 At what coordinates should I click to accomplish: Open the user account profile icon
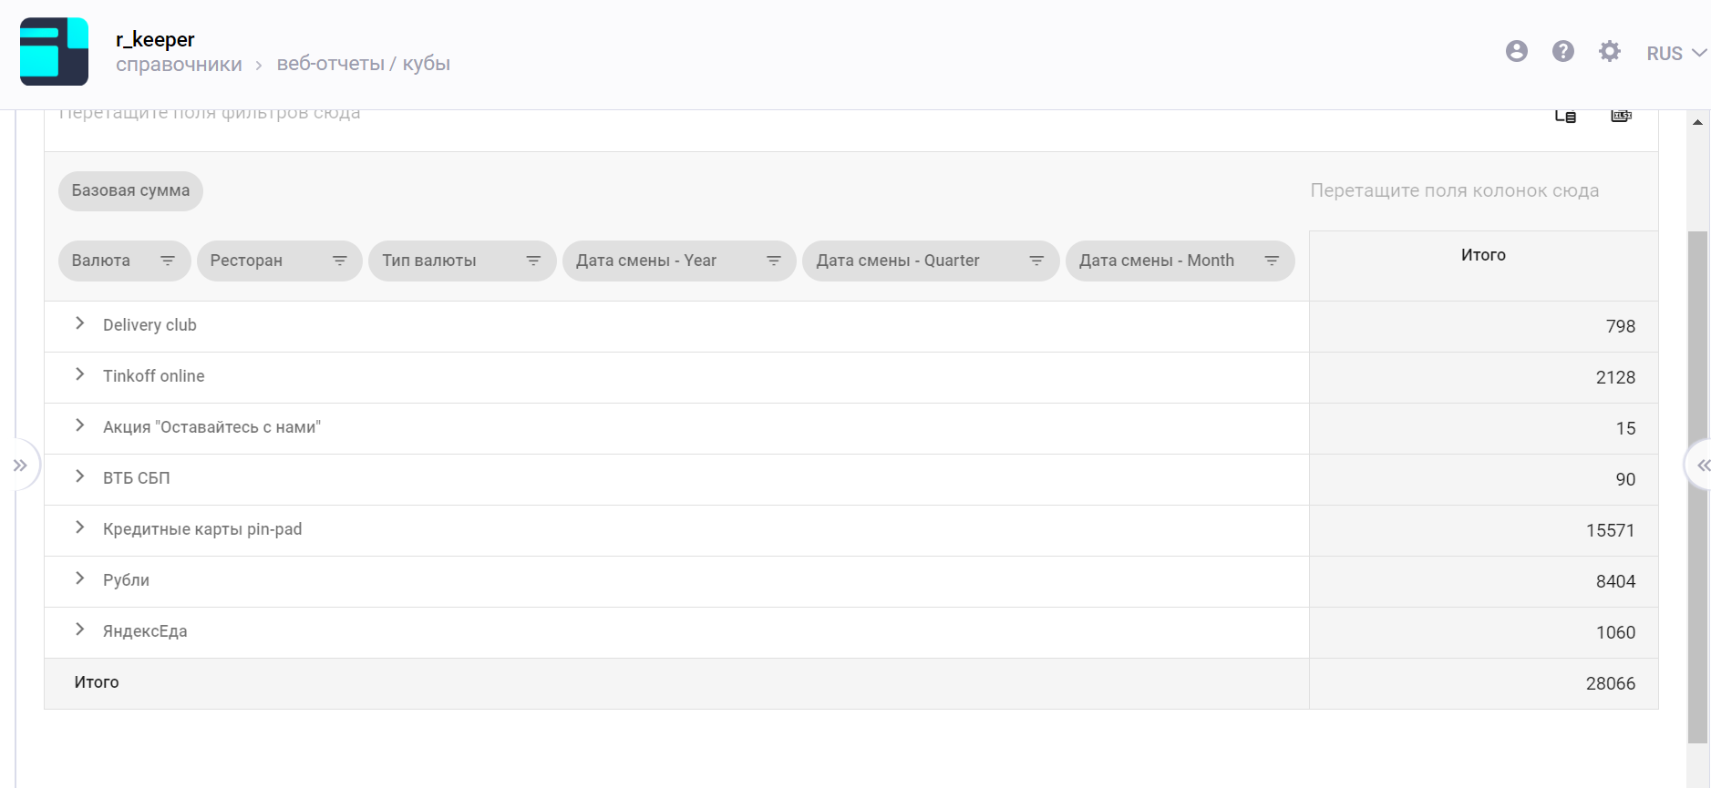point(1516,51)
